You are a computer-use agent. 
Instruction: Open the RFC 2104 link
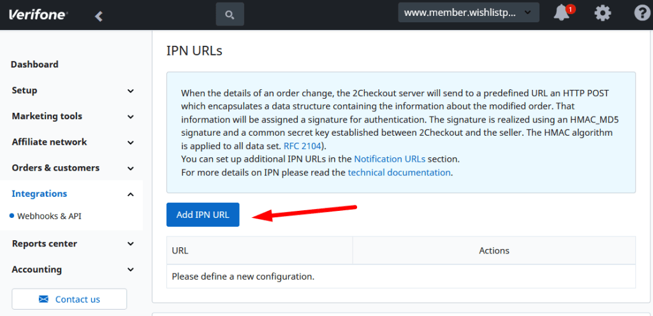point(302,147)
